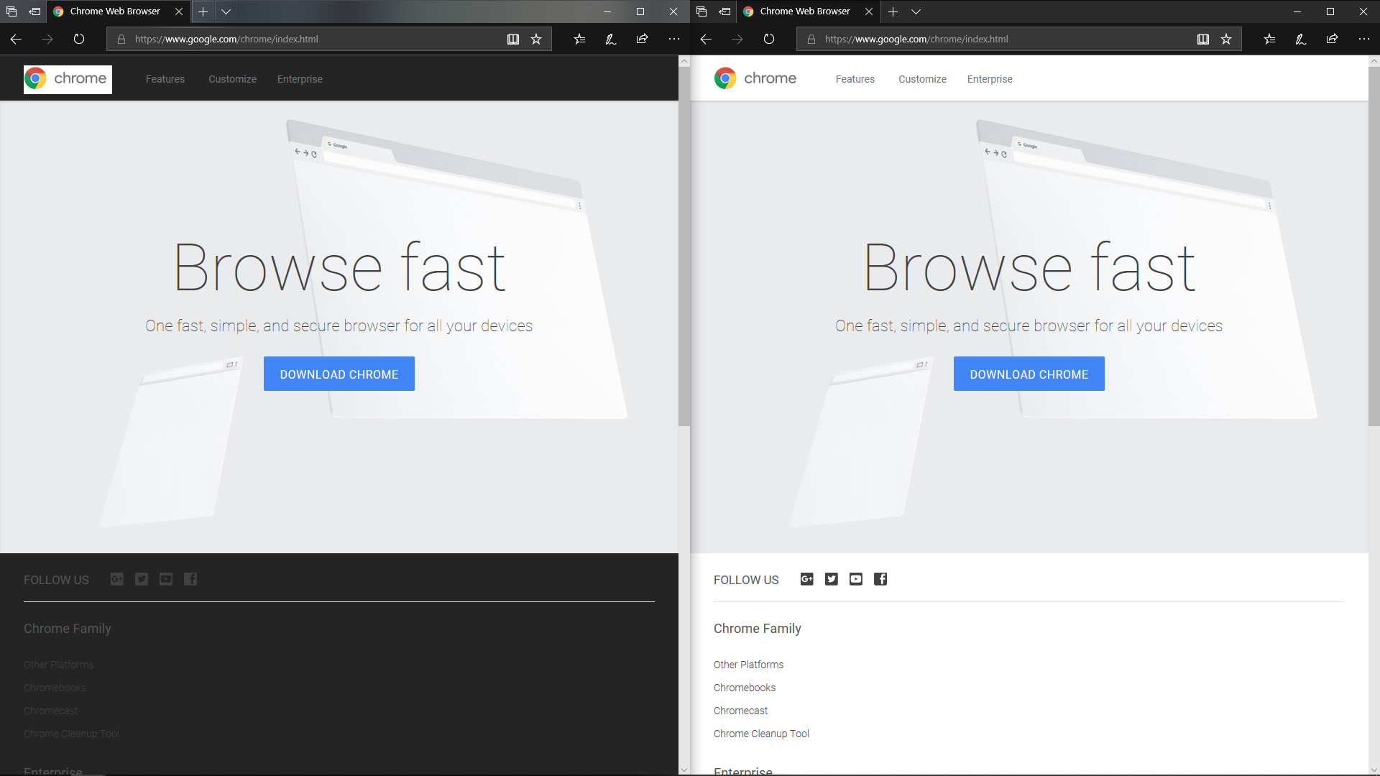
Task: Open site information via the padlock
Action: pos(122,39)
